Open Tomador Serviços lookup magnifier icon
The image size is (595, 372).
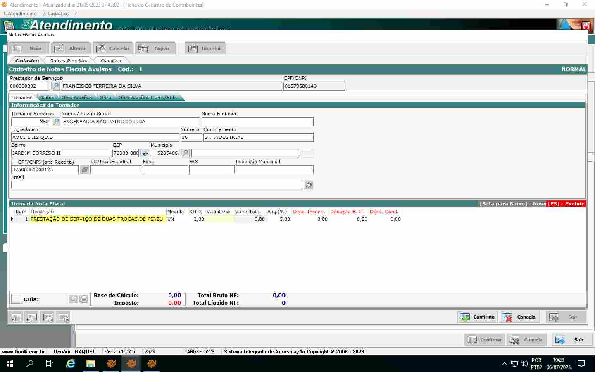tap(56, 122)
